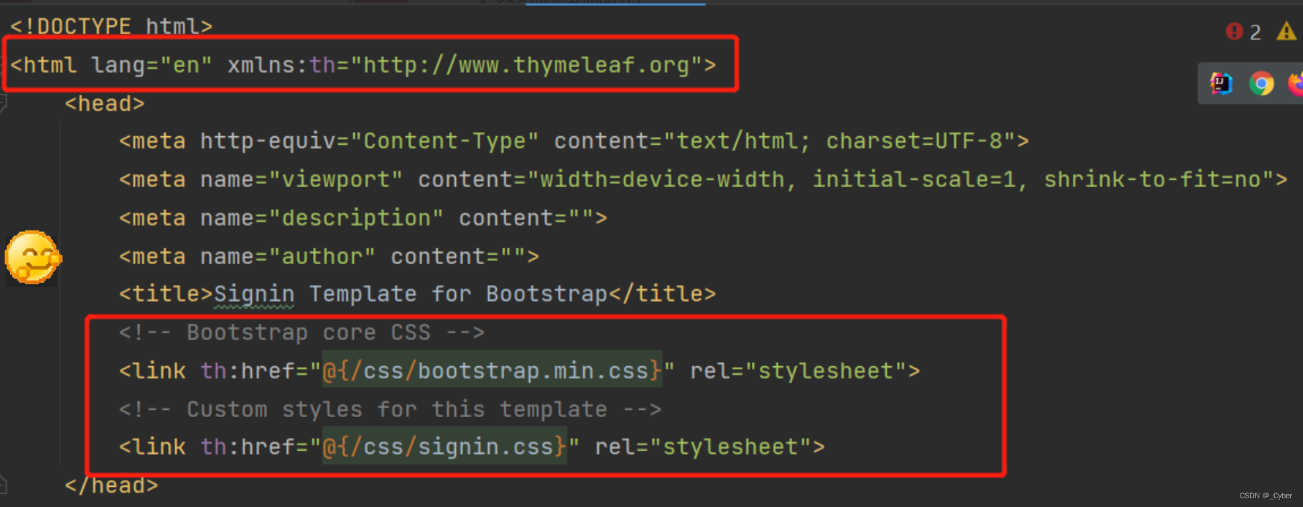Click the smiling emoji sticker in gutter

33,258
